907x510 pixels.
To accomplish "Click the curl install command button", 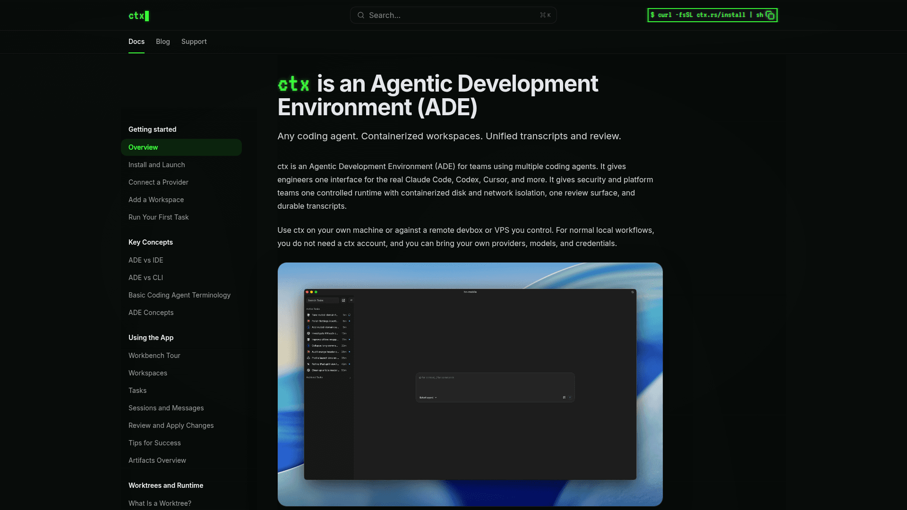I will click(706, 15).
